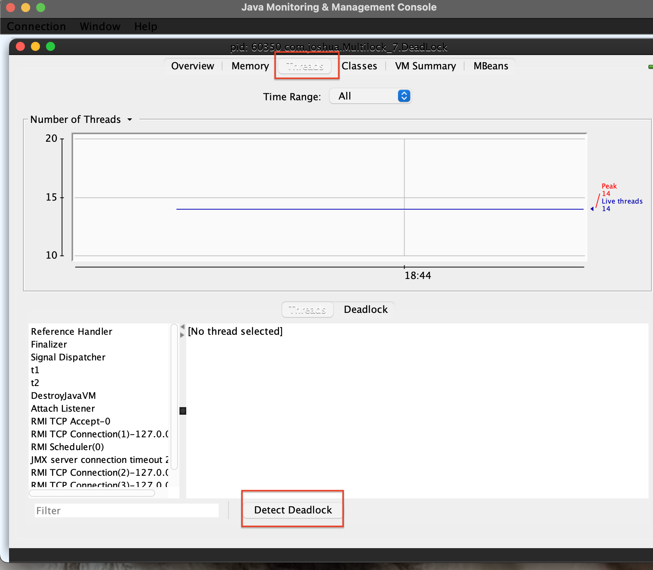Open the Connection menu
This screenshot has width=653, height=570.
[36, 26]
